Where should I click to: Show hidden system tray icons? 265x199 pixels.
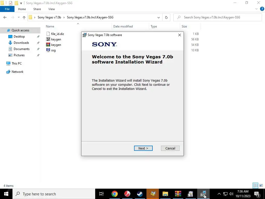[x=219, y=194]
